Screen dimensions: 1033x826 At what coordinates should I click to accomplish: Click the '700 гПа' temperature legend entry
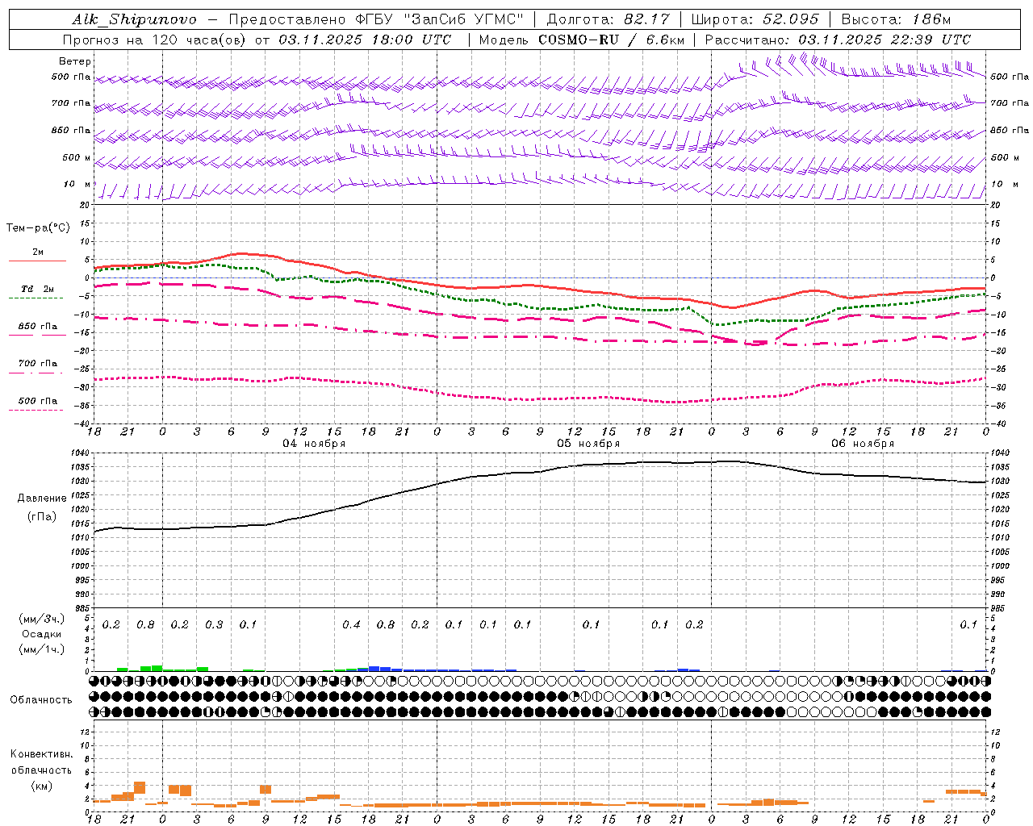pyautogui.click(x=38, y=363)
